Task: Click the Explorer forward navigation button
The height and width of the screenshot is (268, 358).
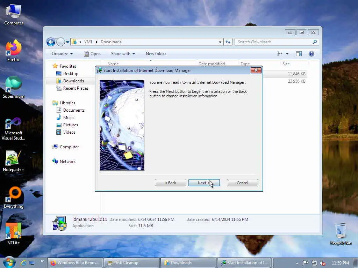Action: point(60,42)
